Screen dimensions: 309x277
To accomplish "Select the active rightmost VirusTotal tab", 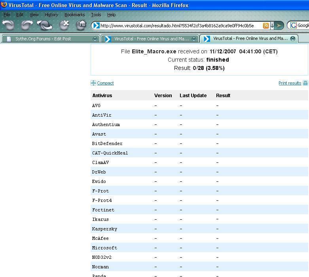I will point(249,38).
